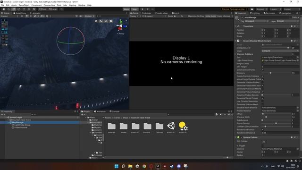The width and height of the screenshot is (302, 170).
Task: Switch to the Navigation tab
Action: [285, 13]
